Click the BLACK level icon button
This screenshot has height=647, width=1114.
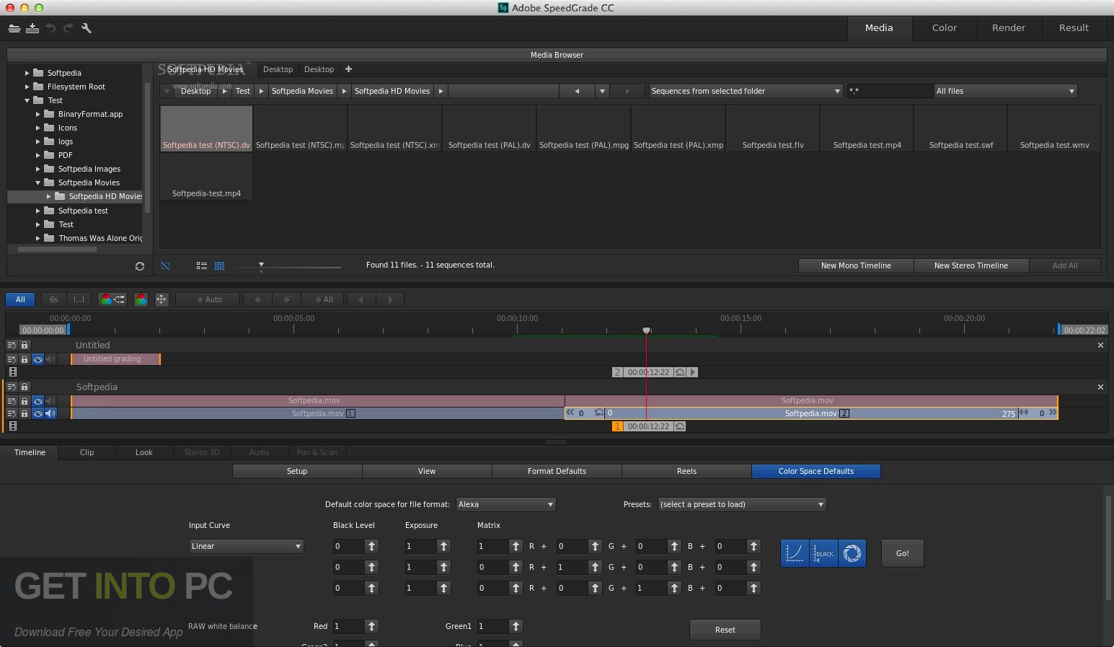point(823,553)
